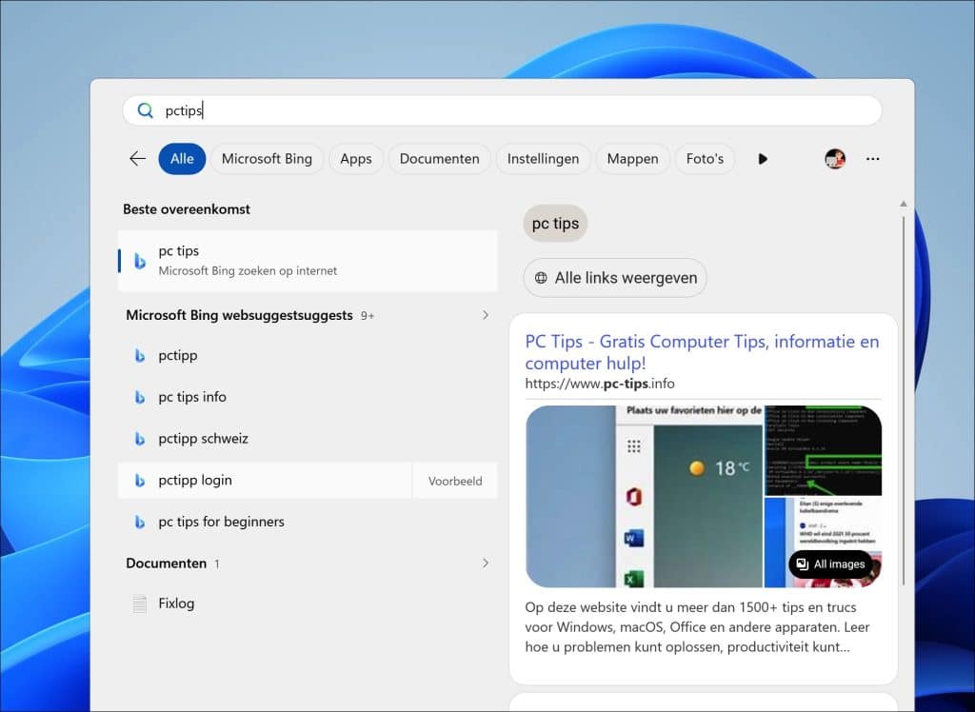
Task: Click the camera icon on 'All images'
Action: click(x=803, y=564)
